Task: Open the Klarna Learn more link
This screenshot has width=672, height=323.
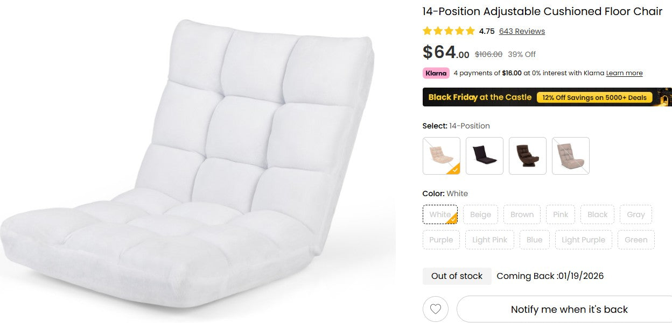Action: (x=624, y=73)
